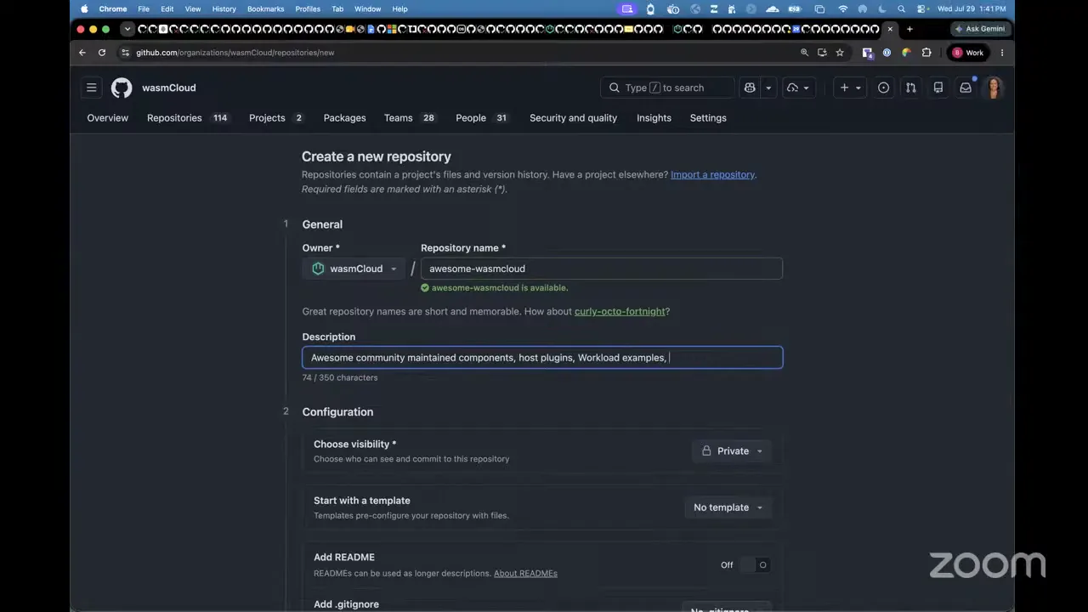This screenshot has height=612, width=1088.
Task: Bookmark this page with the star icon
Action: (x=840, y=53)
